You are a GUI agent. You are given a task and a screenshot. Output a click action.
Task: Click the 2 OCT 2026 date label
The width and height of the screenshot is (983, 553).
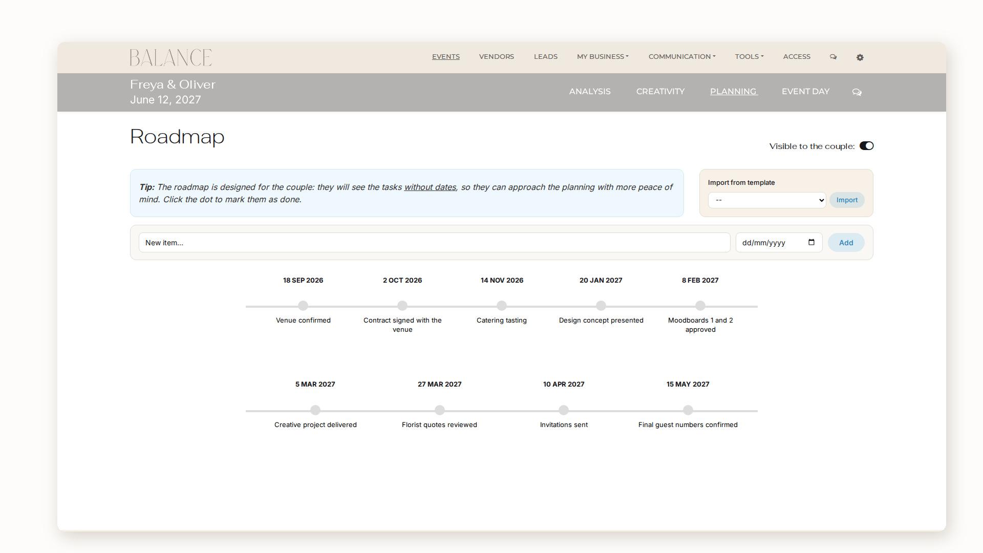[402, 280]
